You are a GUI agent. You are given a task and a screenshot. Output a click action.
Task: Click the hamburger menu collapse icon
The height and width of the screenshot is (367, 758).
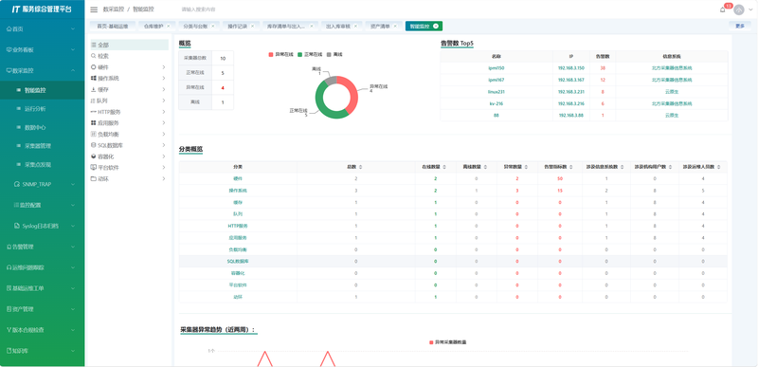(x=94, y=9)
